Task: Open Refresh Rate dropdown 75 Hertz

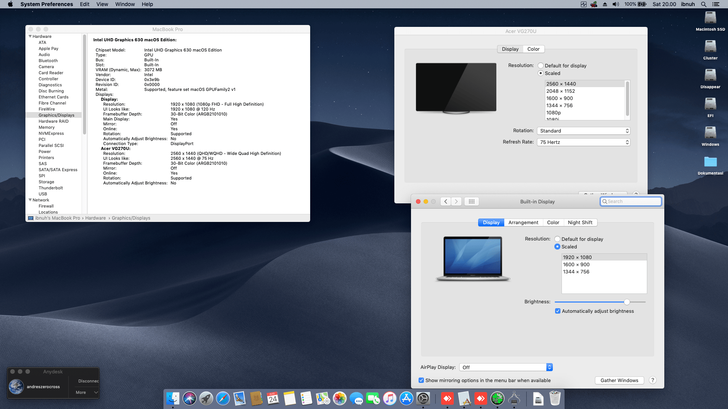Action: (x=584, y=142)
